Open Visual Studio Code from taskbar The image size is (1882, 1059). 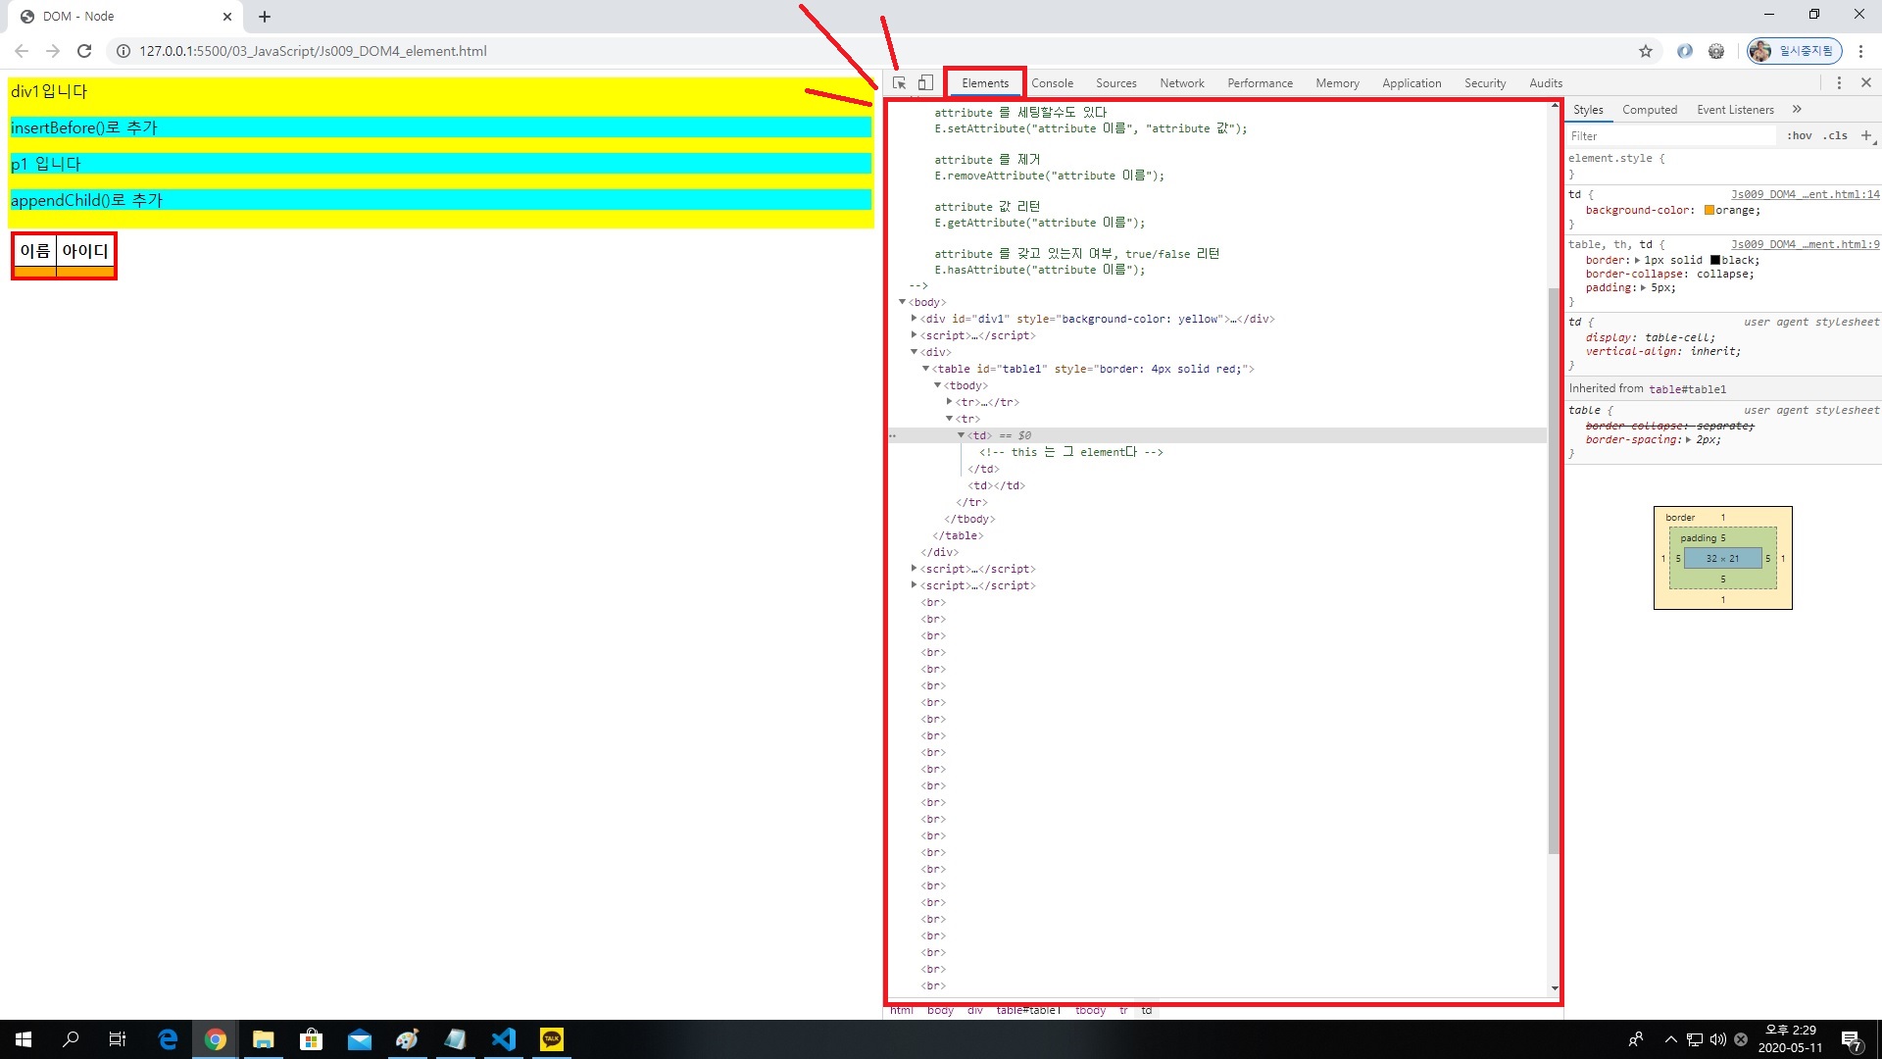[x=504, y=1039]
